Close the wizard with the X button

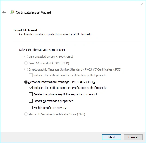142,4
